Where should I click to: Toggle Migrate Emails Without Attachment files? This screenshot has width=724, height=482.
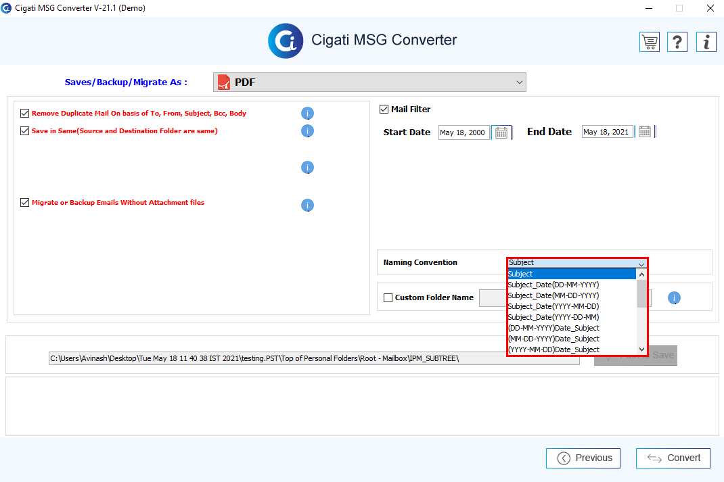pos(25,203)
